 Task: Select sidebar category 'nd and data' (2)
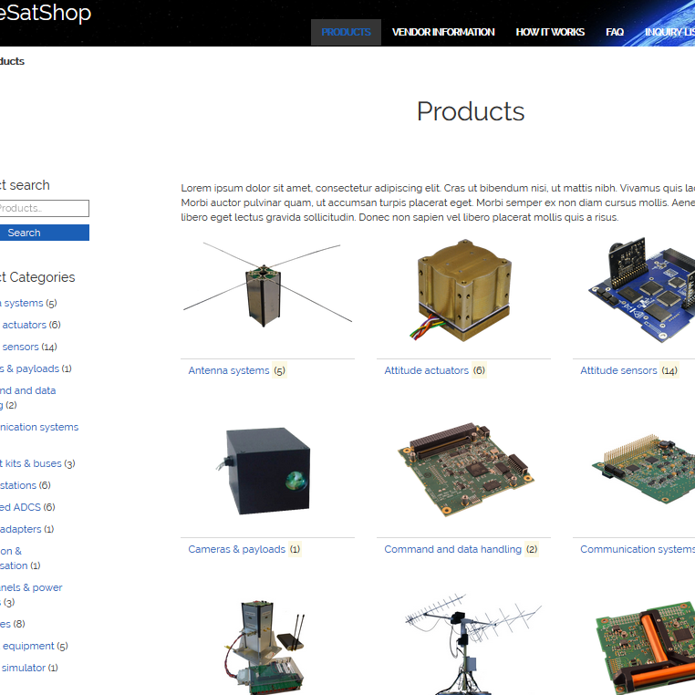click(28, 398)
